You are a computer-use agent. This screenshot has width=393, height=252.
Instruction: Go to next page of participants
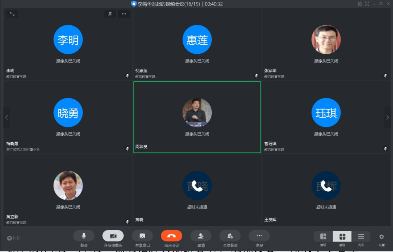(388, 117)
